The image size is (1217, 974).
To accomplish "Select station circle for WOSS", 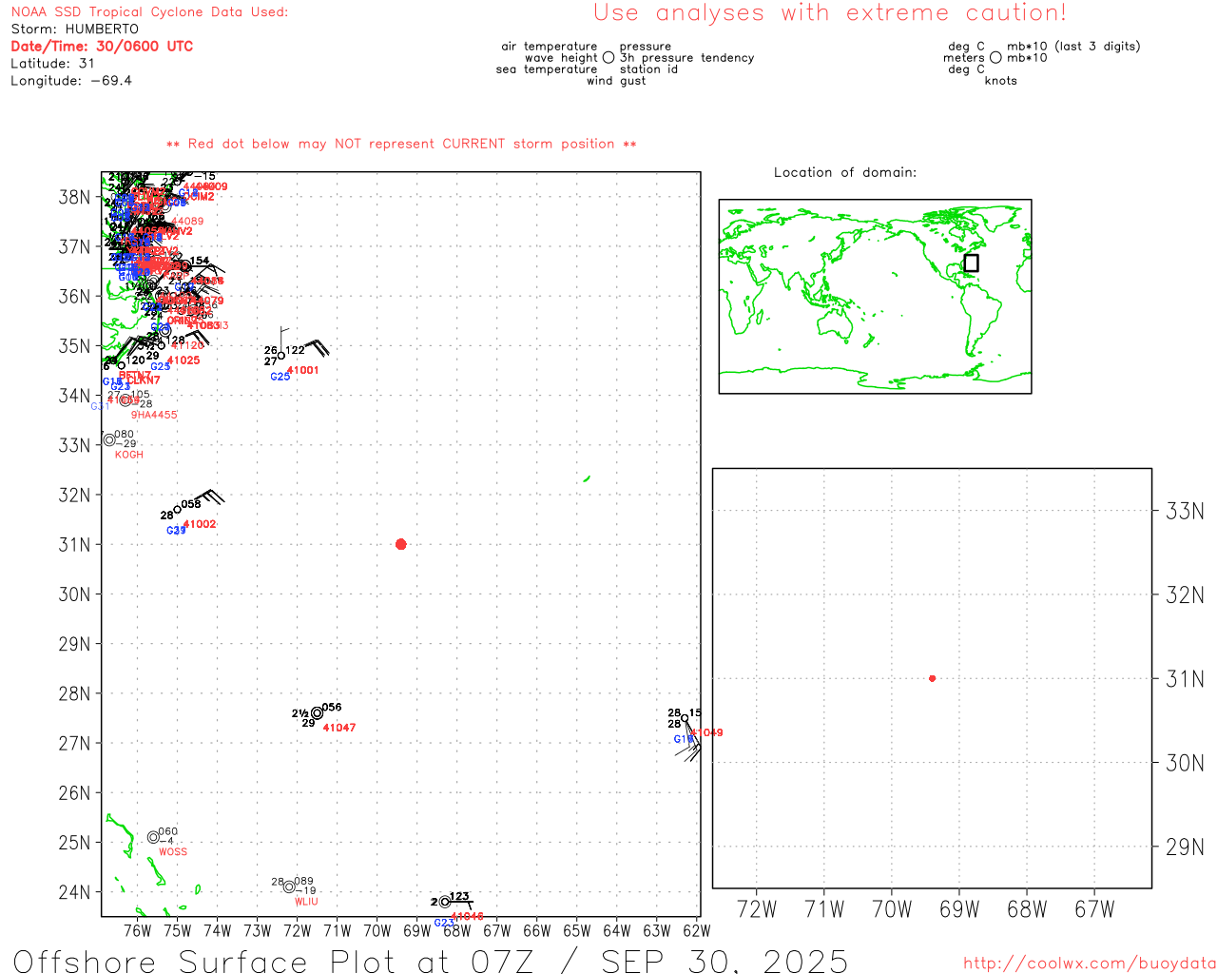I will click(153, 837).
